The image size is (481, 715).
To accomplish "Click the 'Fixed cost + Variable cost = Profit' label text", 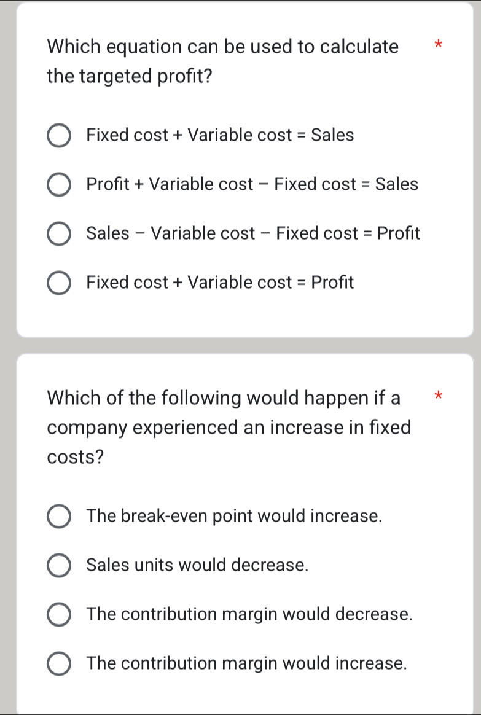I will click(x=220, y=283).
